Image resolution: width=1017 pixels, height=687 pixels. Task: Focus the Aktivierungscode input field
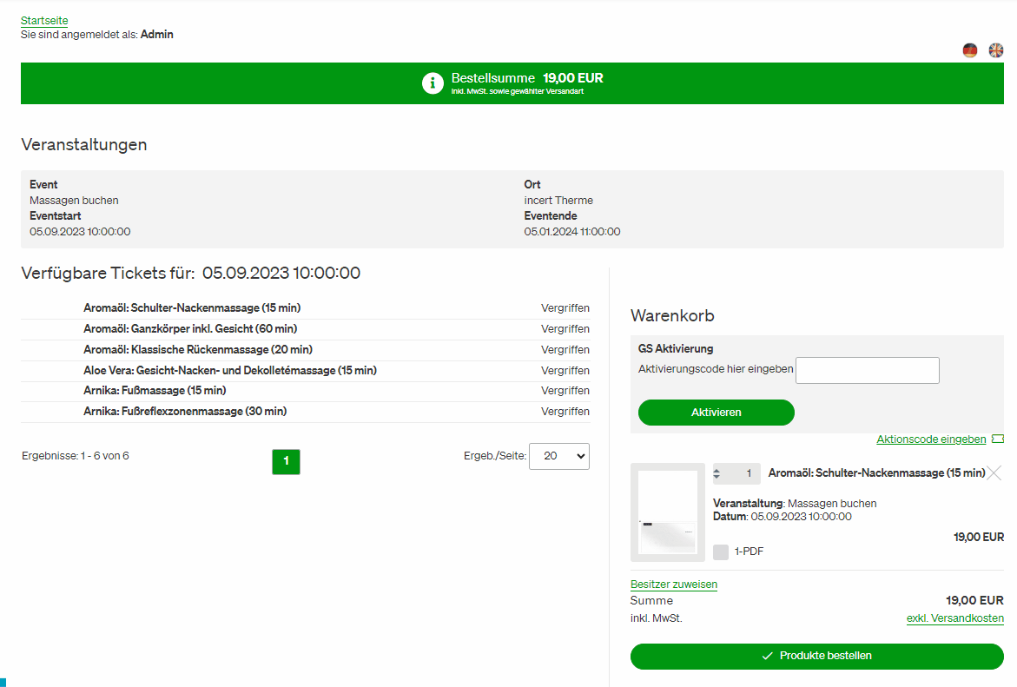(867, 370)
